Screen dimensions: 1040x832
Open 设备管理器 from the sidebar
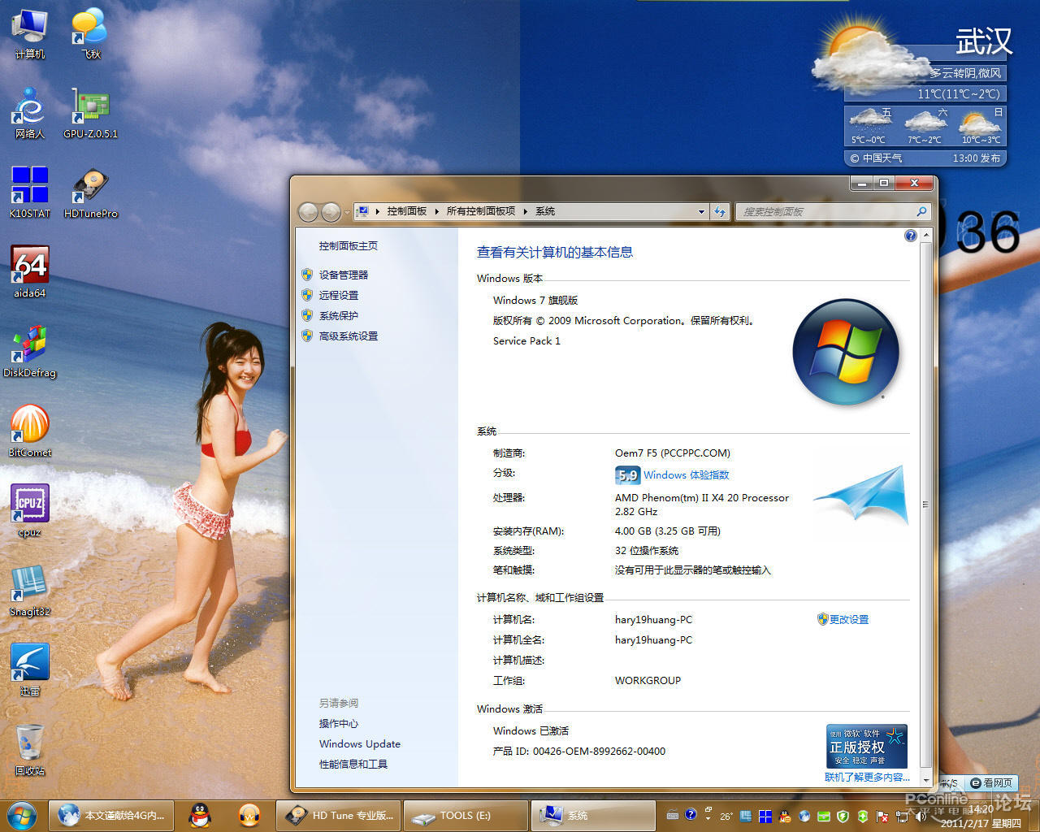[x=343, y=275]
